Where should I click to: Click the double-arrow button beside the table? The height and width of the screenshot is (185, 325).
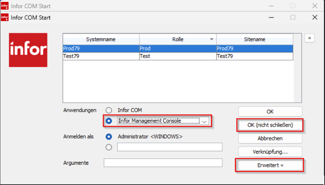click(x=310, y=38)
